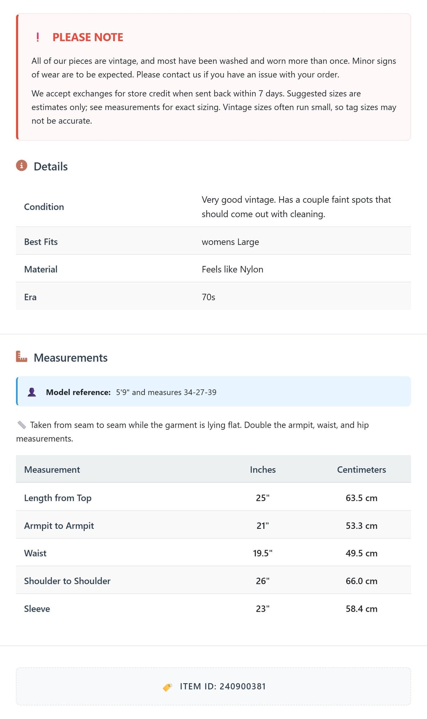This screenshot has height=719, width=427.
Task: Click the red exclamation mark icon
Action: [38, 37]
